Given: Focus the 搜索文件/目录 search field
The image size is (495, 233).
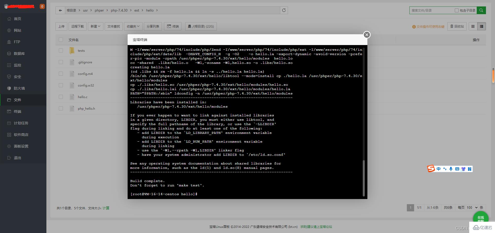Looking at the screenshot, I should point(432,10).
